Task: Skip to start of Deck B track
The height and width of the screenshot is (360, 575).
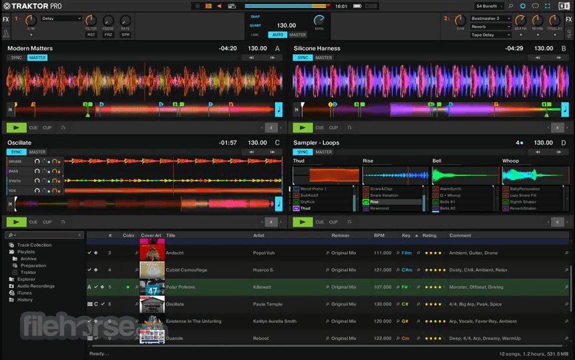Action: coord(296,109)
